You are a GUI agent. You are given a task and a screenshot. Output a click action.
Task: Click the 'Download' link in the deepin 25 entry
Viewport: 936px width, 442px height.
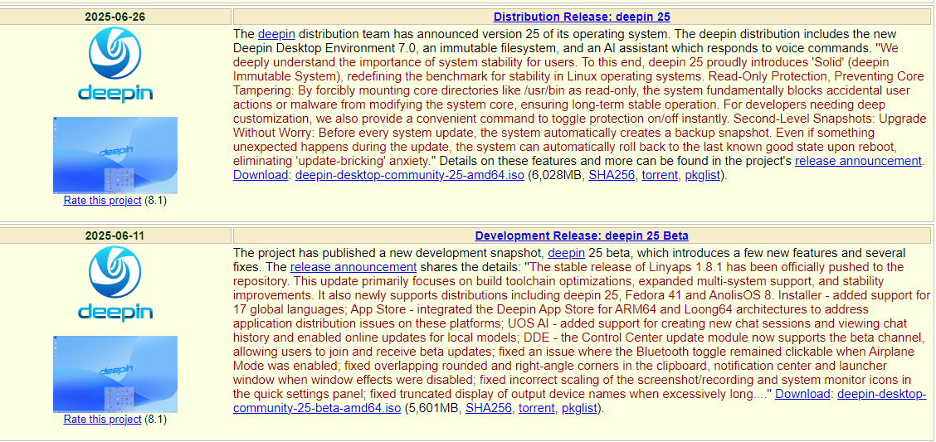pyautogui.click(x=261, y=175)
